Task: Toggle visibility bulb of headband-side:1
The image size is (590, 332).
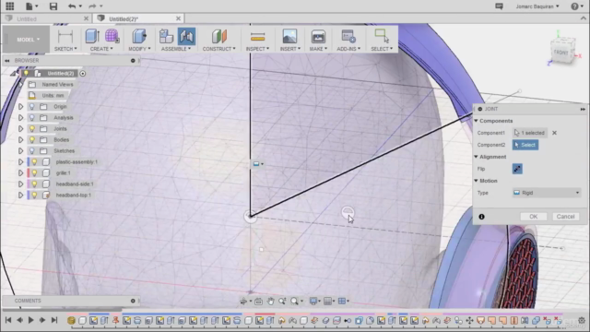Action: click(x=34, y=184)
